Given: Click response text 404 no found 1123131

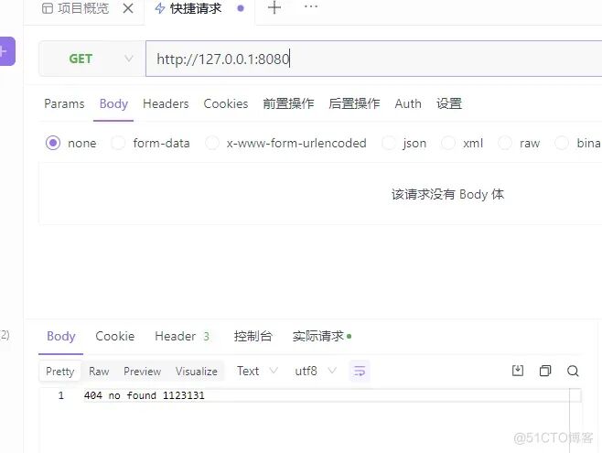Looking at the screenshot, I should (x=144, y=395).
